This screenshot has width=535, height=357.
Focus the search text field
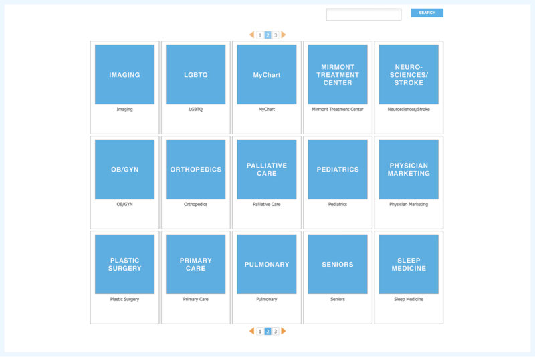(364, 15)
